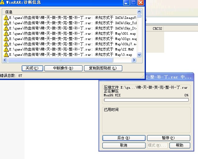The image size is (198, 159).
Task: Click the 压缩文件 archive path text
Action: (x=146, y=87)
